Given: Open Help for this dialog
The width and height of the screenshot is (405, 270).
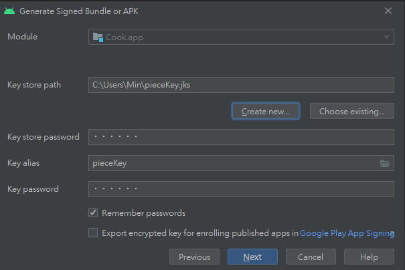Looking at the screenshot, I should (369, 257).
